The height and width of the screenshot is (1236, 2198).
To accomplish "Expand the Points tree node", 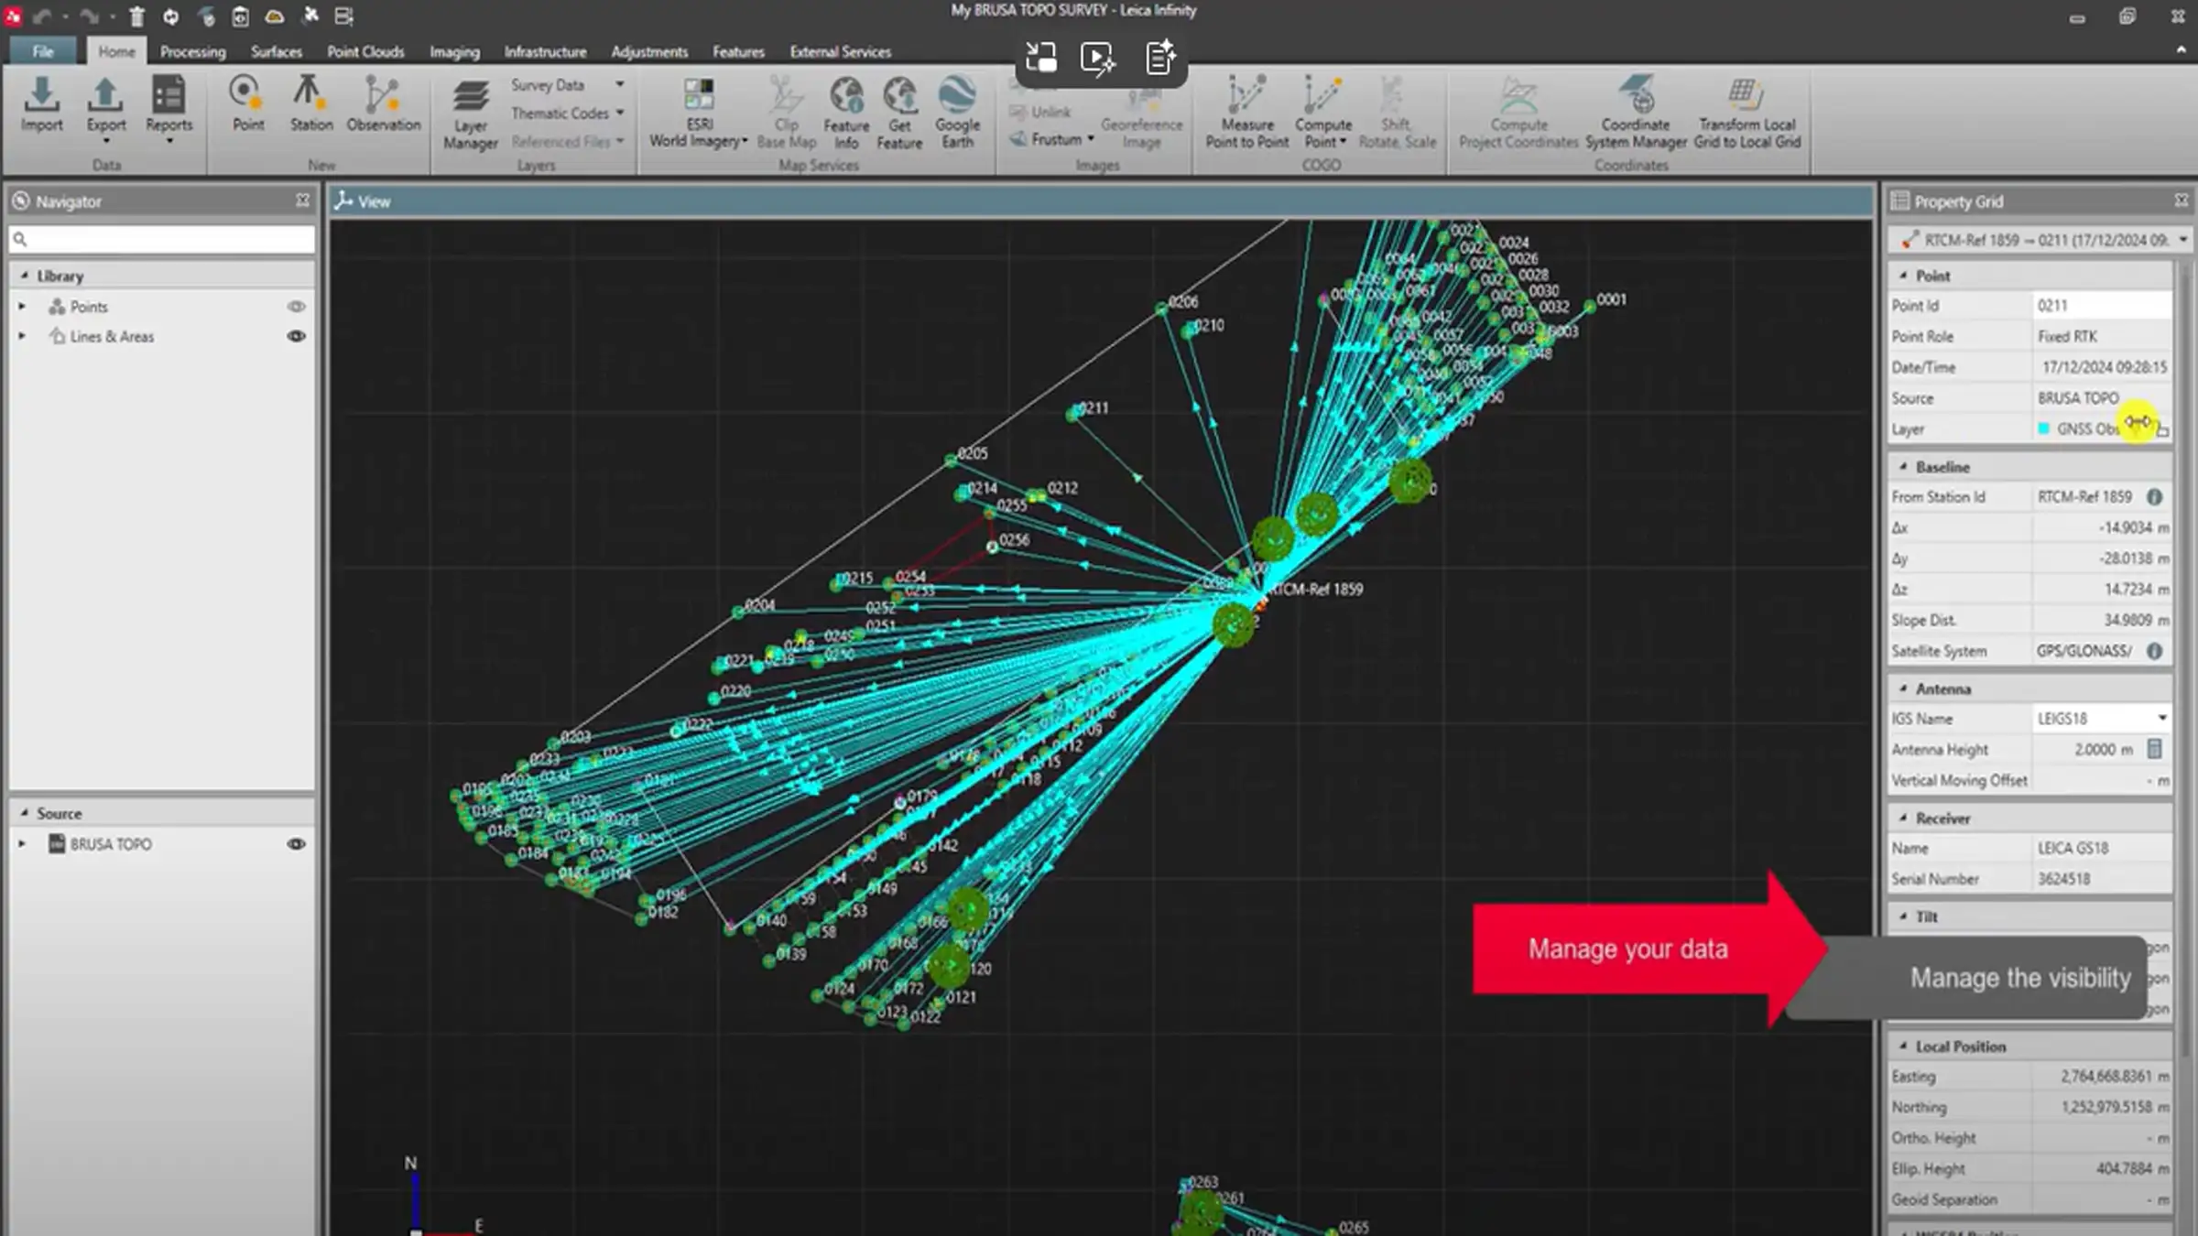I will [x=22, y=307].
